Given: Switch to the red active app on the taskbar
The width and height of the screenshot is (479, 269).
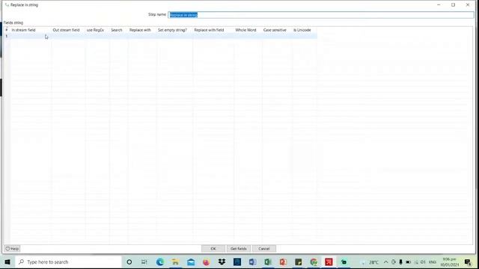Looking at the screenshot, I should point(329,262).
